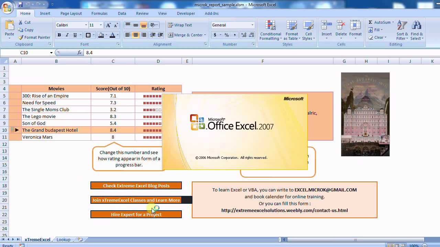The width and height of the screenshot is (440, 247).
Task: Open the Lookup sheet tab
Action: tap(63, 239)
